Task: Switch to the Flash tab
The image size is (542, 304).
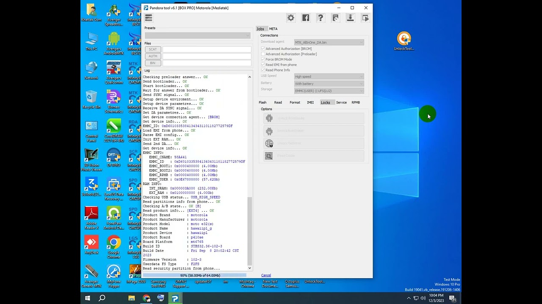Action: click(263, 102)
